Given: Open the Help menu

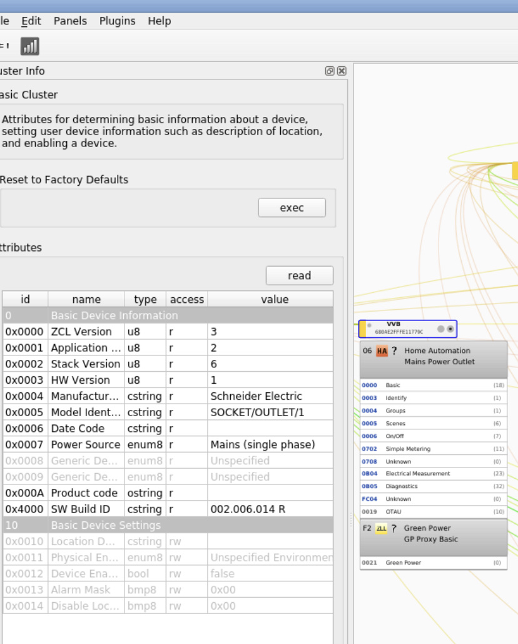Looking at the screenshot, I should point(160,21).
